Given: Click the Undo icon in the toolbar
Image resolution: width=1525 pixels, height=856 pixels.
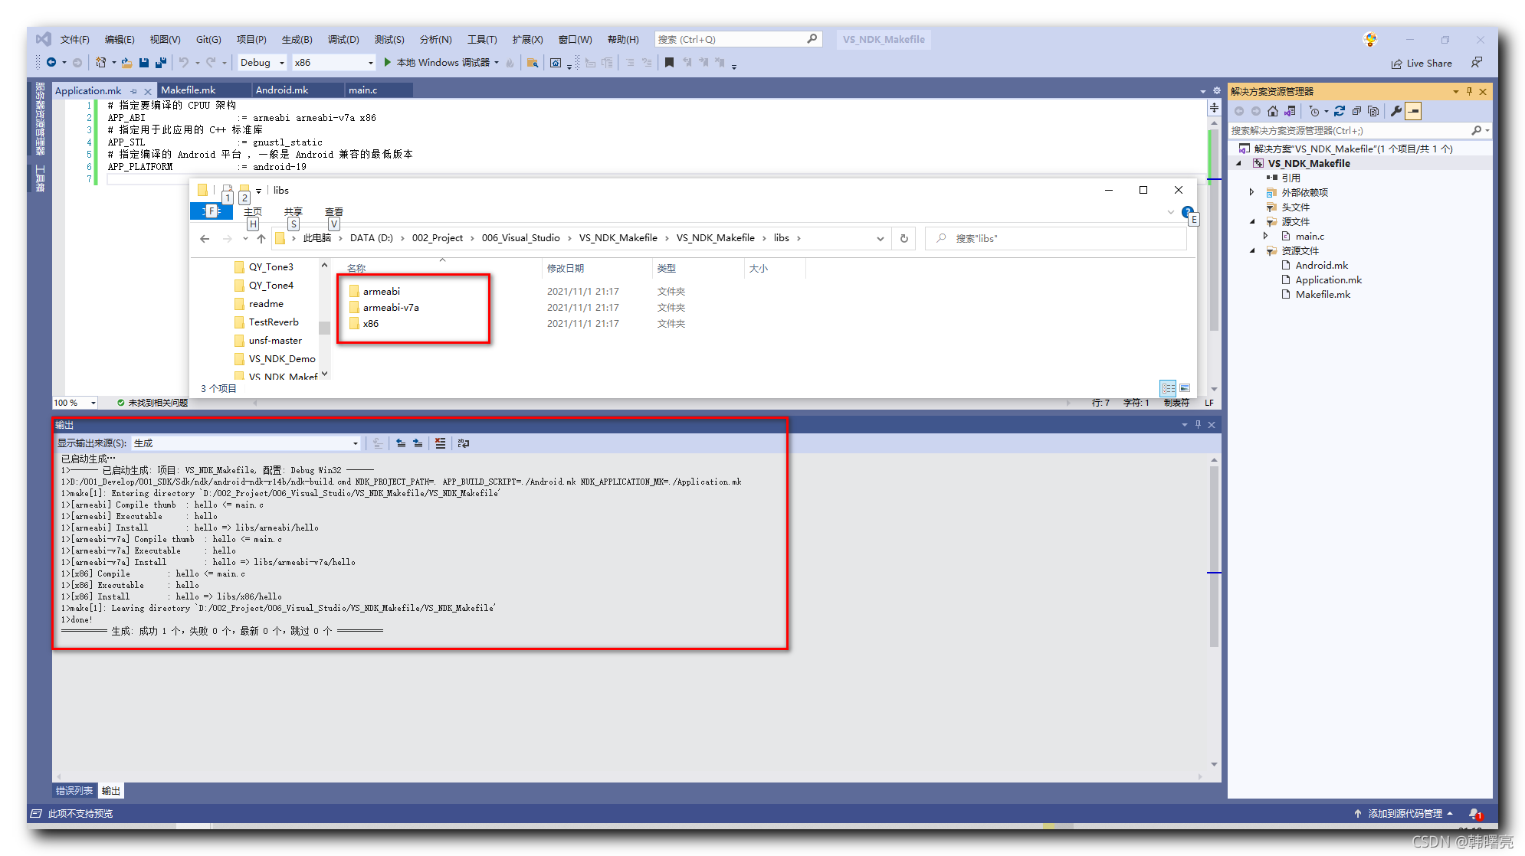Looking at the screenshot, I should click(x=182, y=63).
